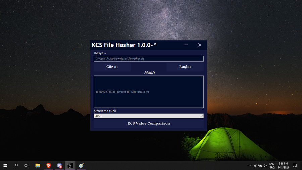Viewport: 302px width, 170px height.
Task: Click the Dosya = label
Action: 100,53
